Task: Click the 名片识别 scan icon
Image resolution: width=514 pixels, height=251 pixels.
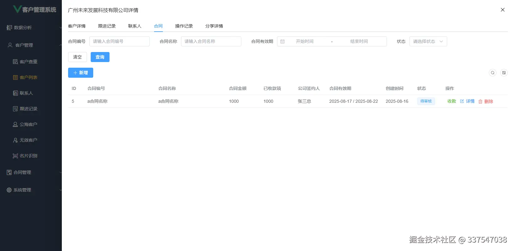Action: pyautogui.click(x=15, y=156)
